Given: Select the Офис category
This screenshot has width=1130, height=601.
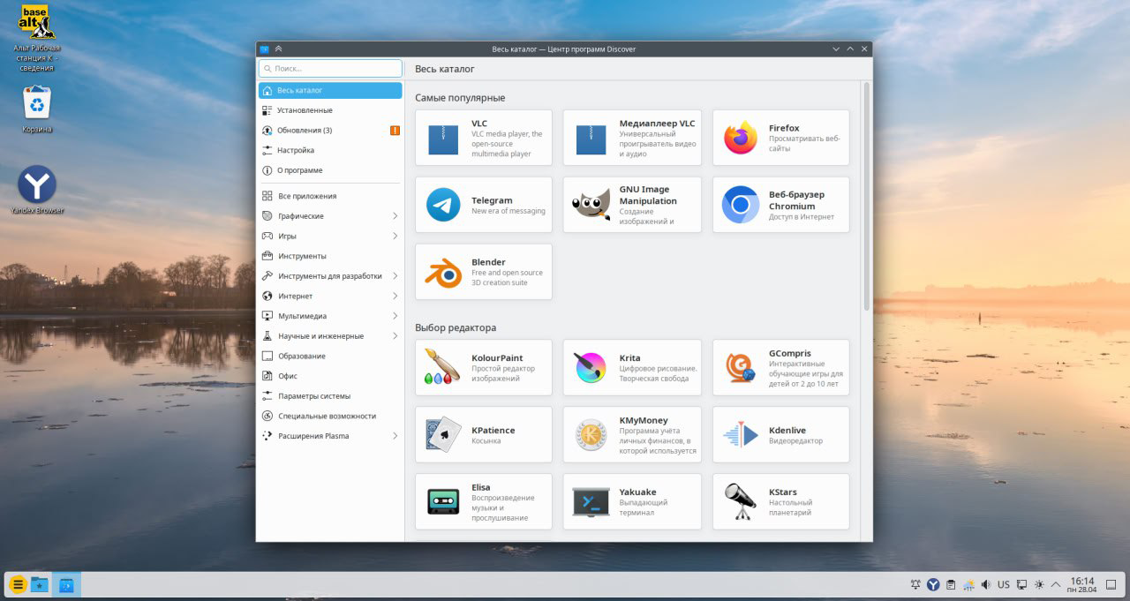Looking at the screenshot, I should click(x=330, y=376).
